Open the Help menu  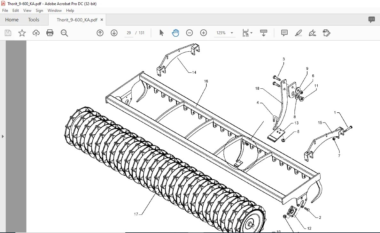click(x=70, y=11)
